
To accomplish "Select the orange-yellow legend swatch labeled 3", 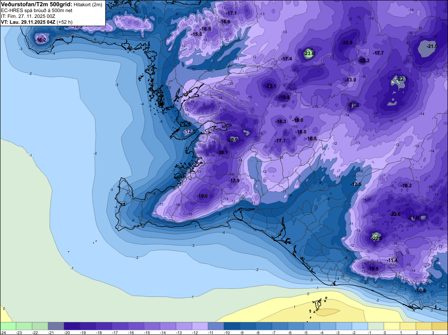I will pos(440,326).
